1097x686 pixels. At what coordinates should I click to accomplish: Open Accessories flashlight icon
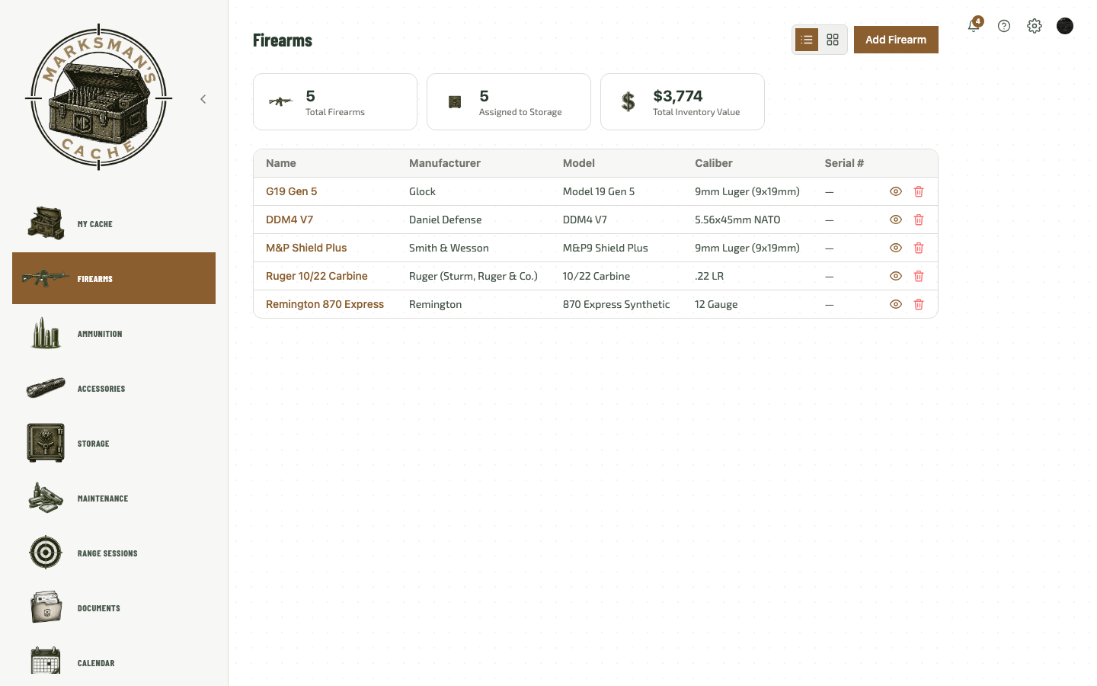[x=46, y=388]
